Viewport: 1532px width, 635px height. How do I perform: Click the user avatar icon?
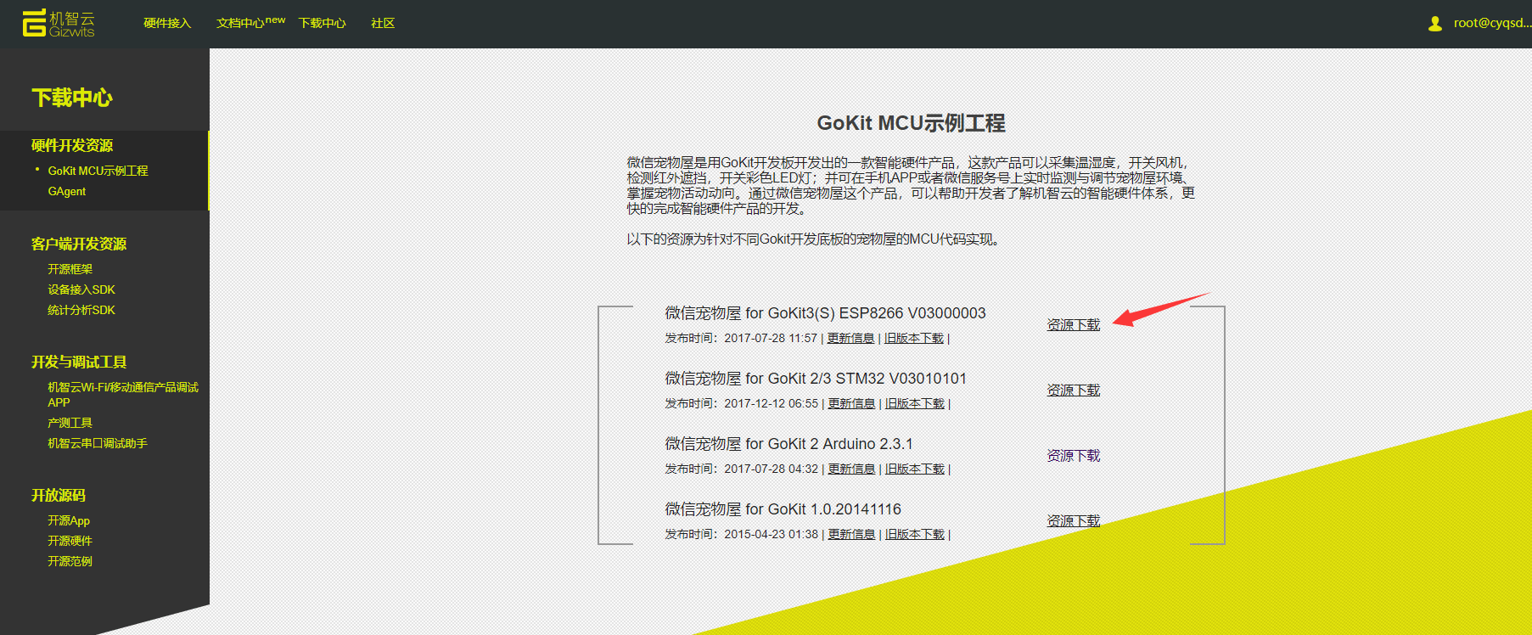pyautogui.click(x=1435, y=24)
